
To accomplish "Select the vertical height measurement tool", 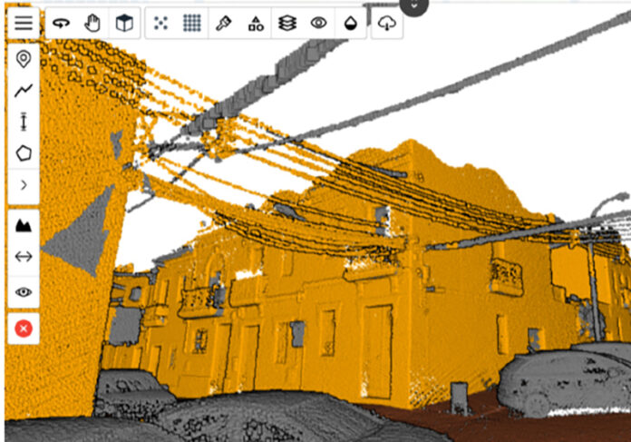I will tap(24, 122).
